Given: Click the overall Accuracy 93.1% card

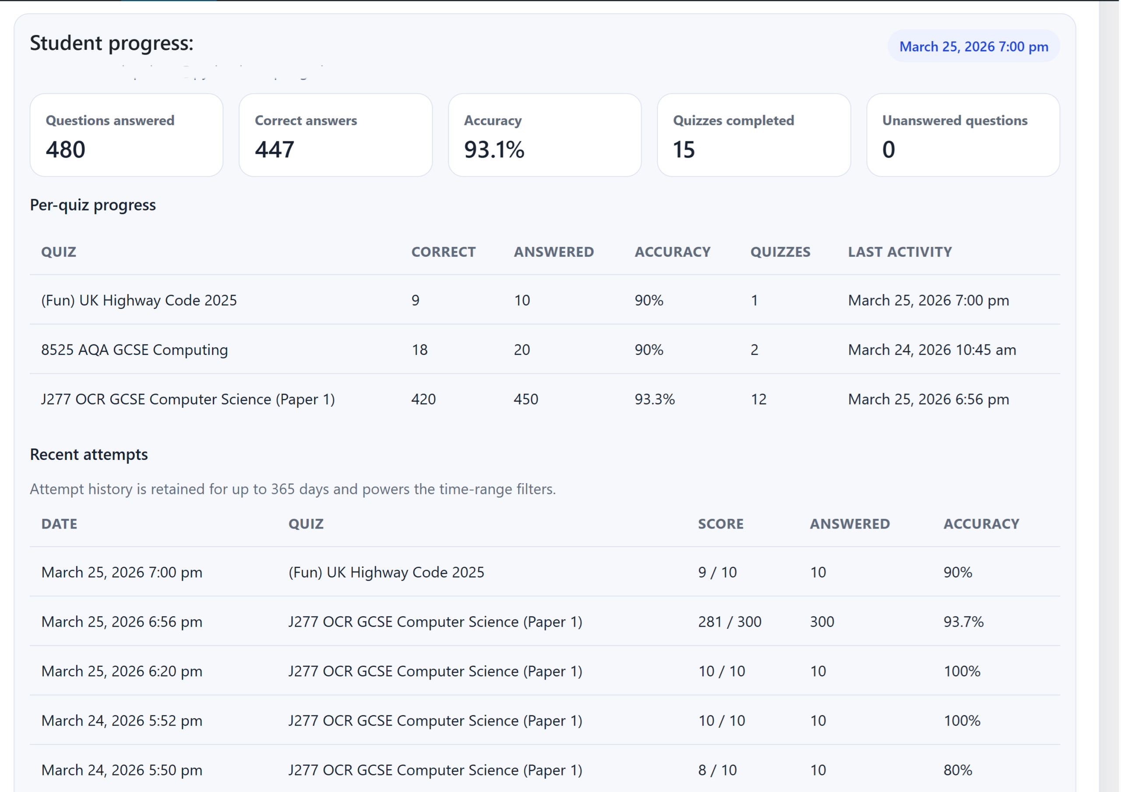Looking at the screenshot, I should click(x=544, y=135).
